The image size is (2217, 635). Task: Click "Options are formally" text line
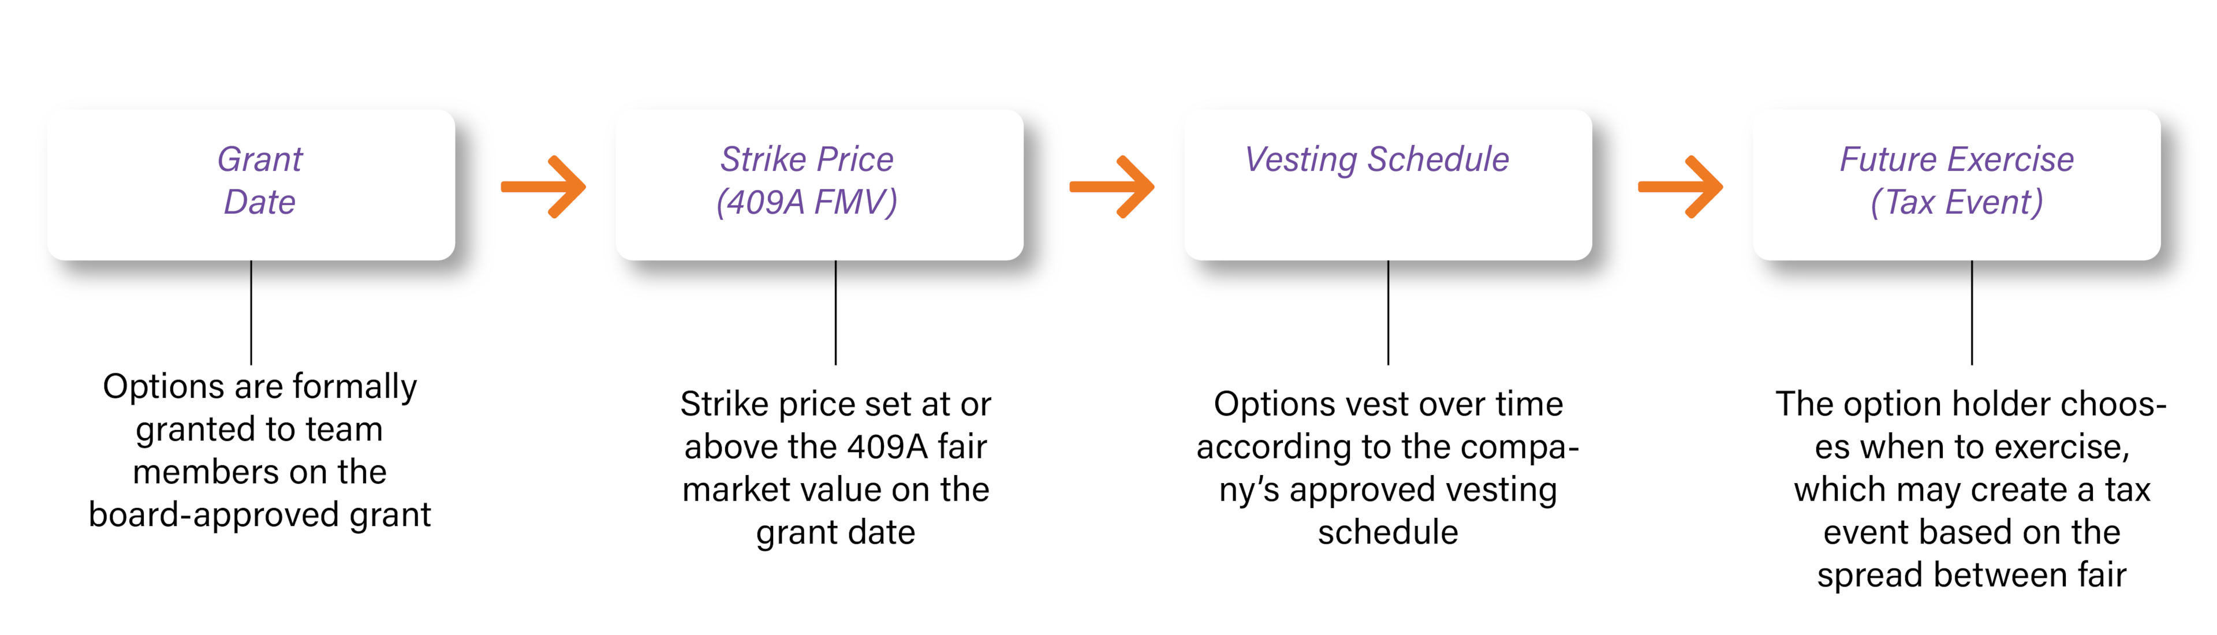[x=260, y=386]
